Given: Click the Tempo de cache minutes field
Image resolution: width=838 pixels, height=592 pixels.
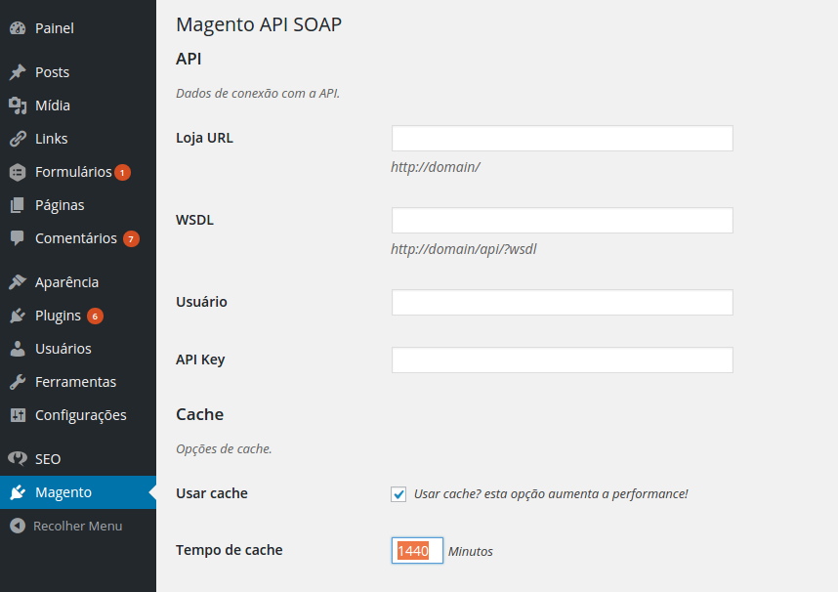Looking at the screenshot, I should pyautogui.click(x=417, y=550).
